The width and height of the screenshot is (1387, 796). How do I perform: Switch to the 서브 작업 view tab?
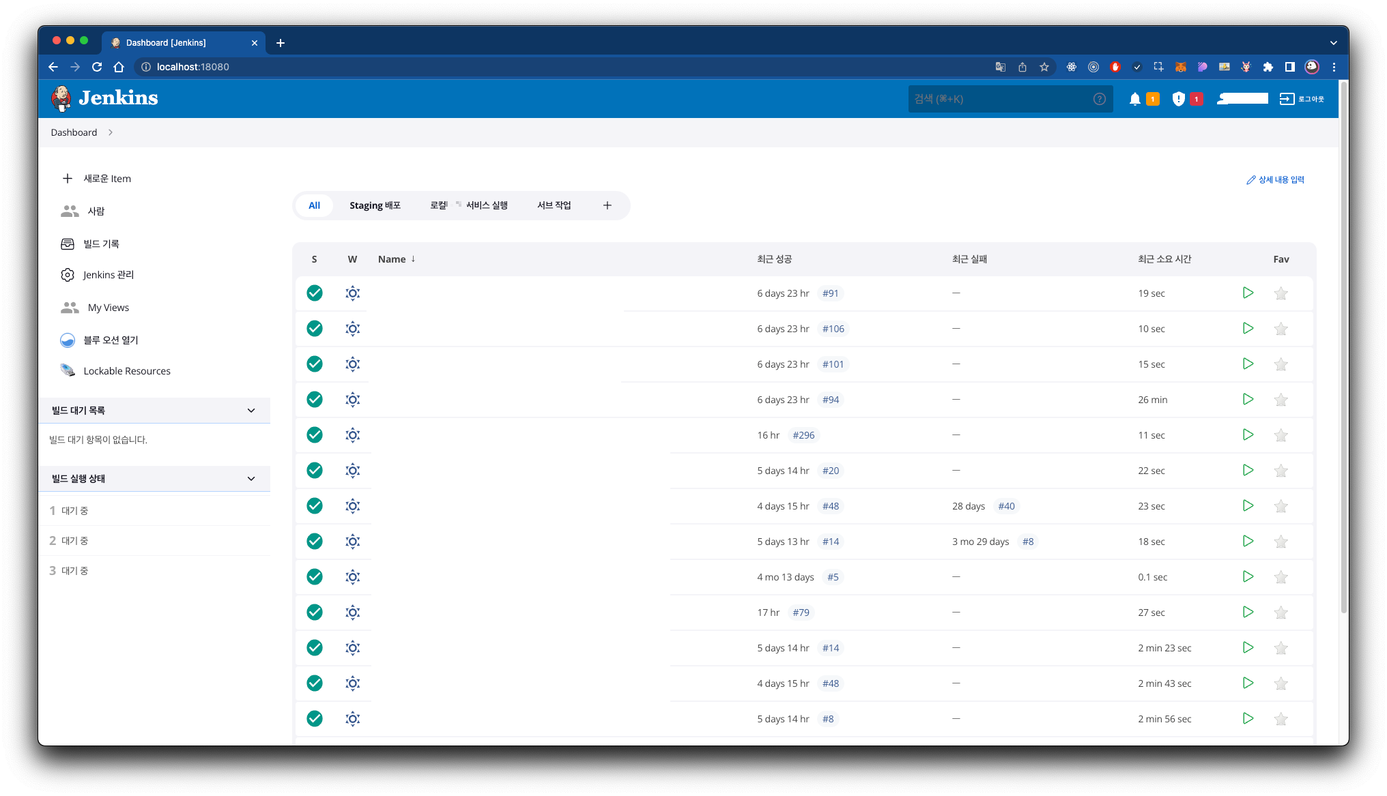click(554, 205)
